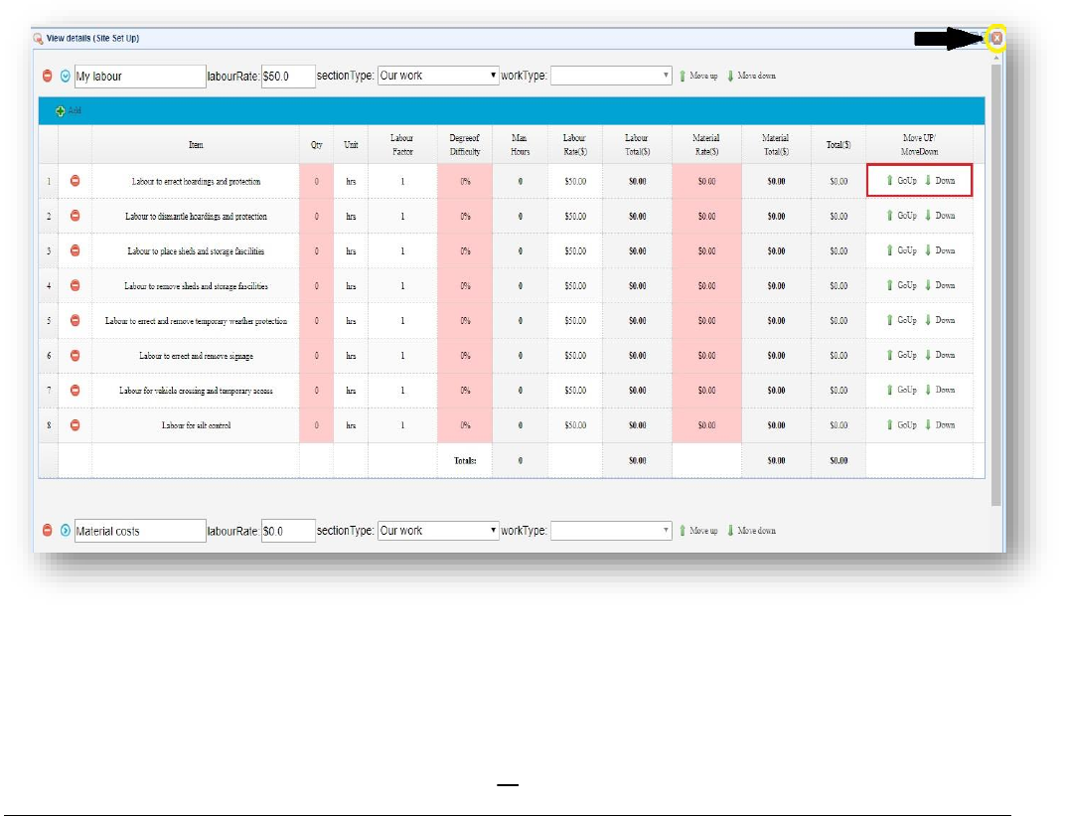Screen dimensions: 1065x816
Task: Collapse the My labour section
Action: (x=66, y=77)
